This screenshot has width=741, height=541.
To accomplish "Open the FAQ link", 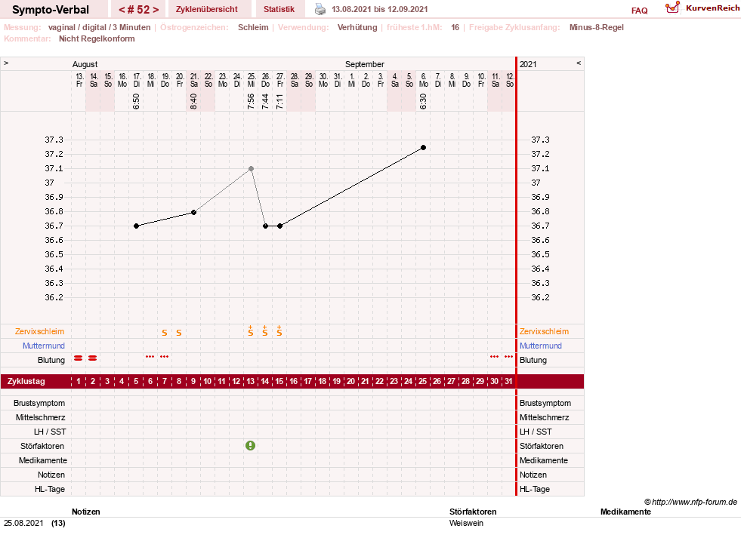I will [x=639, y=11].
